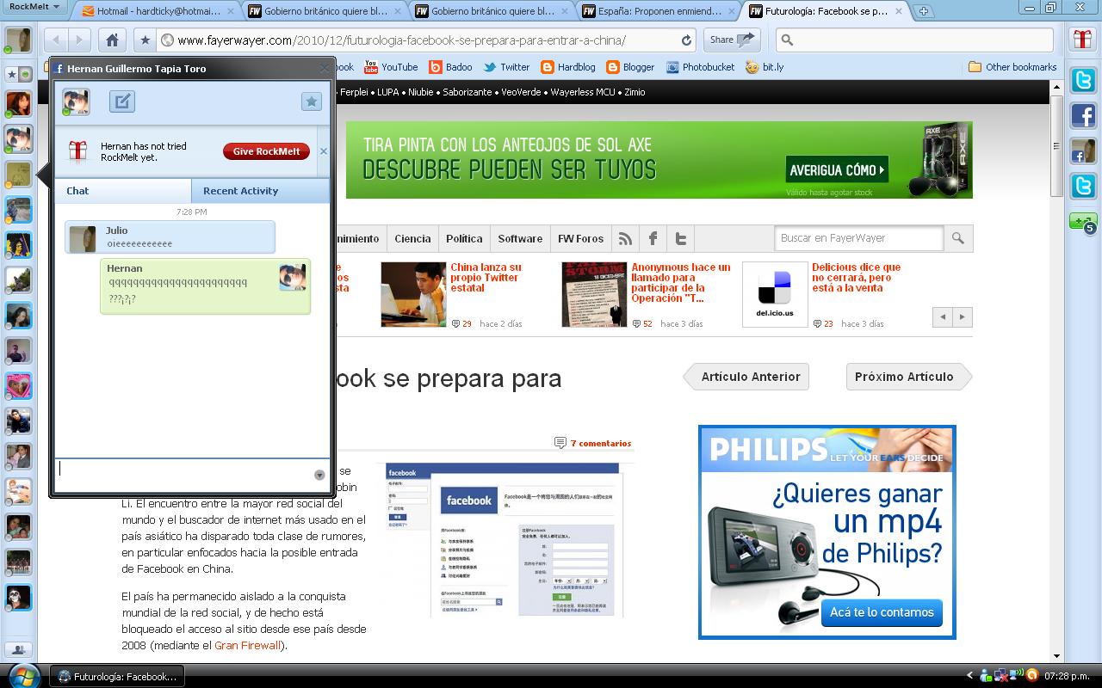
Task: Open the Facebook news feed icon on right edge
Action: [1083, 115]
